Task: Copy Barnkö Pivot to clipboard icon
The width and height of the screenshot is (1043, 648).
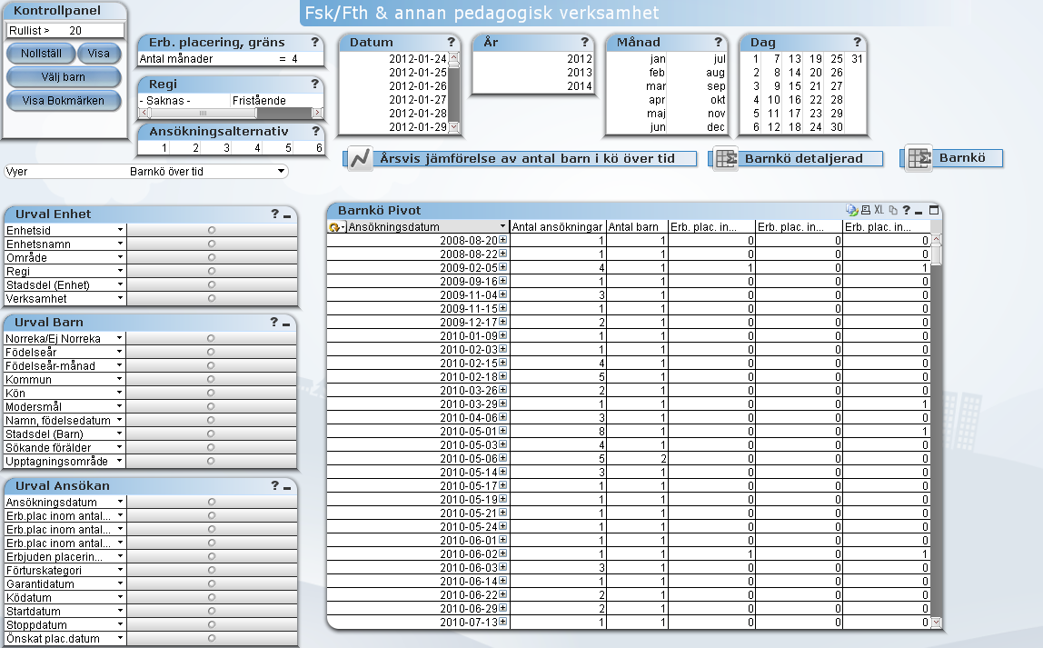Action: (x=893, y=210)
